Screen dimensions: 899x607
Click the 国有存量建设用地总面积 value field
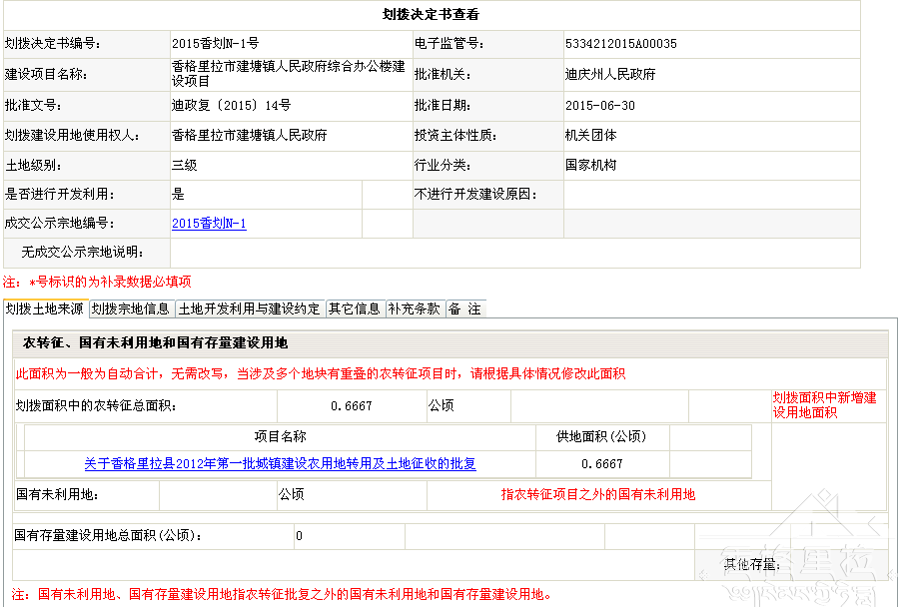click(348, 536)
